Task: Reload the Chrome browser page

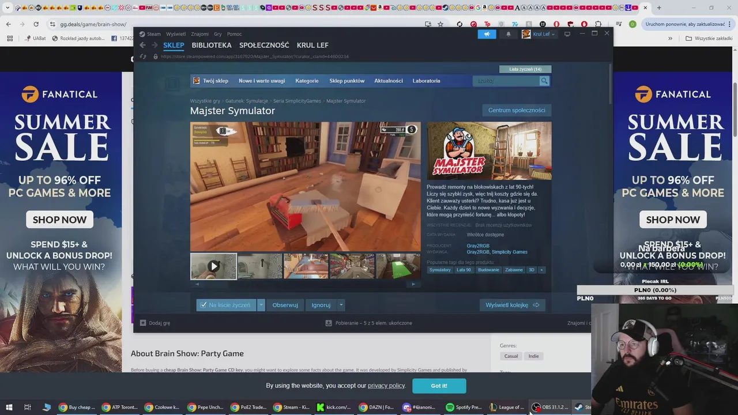Action: pos(36,24)
